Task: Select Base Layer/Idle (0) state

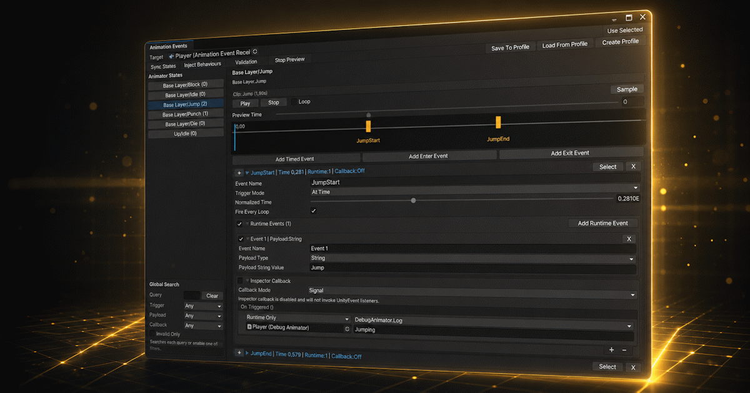Action: [186, 95]
